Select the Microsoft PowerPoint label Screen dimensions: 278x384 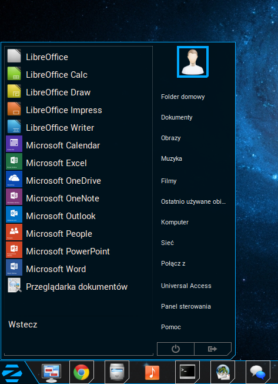pos(68,251)
